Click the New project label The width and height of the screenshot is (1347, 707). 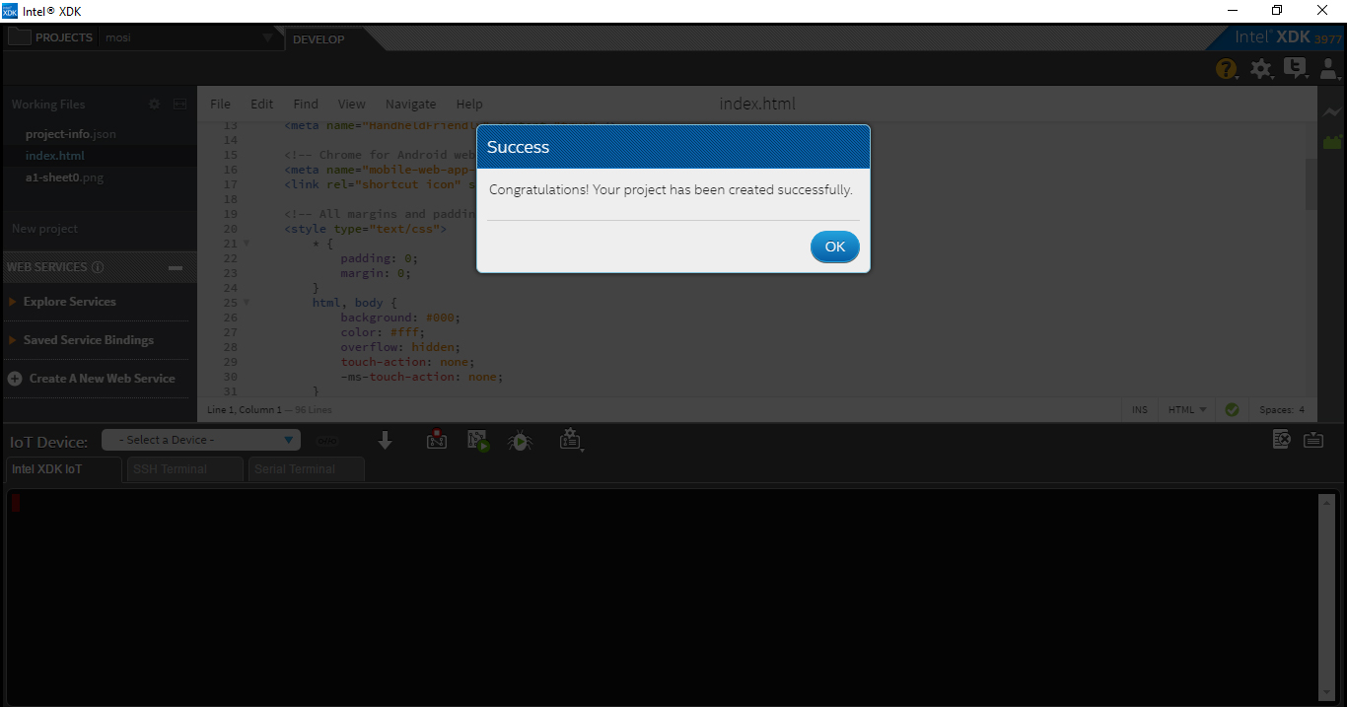(44, 229)
